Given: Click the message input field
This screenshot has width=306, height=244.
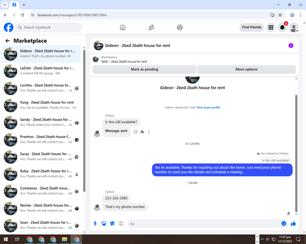Looking at the screenshot, I should tap(204, 224).
